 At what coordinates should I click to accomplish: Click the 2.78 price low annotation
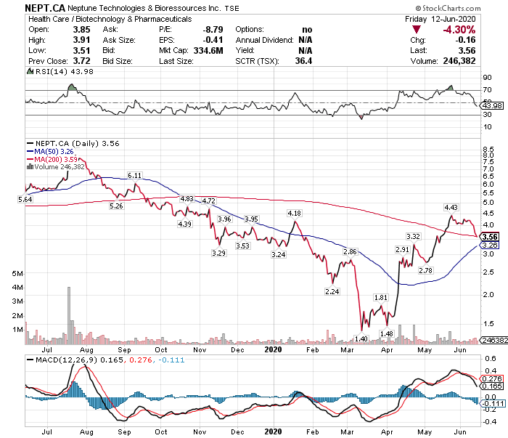click(x=425, y=270)
